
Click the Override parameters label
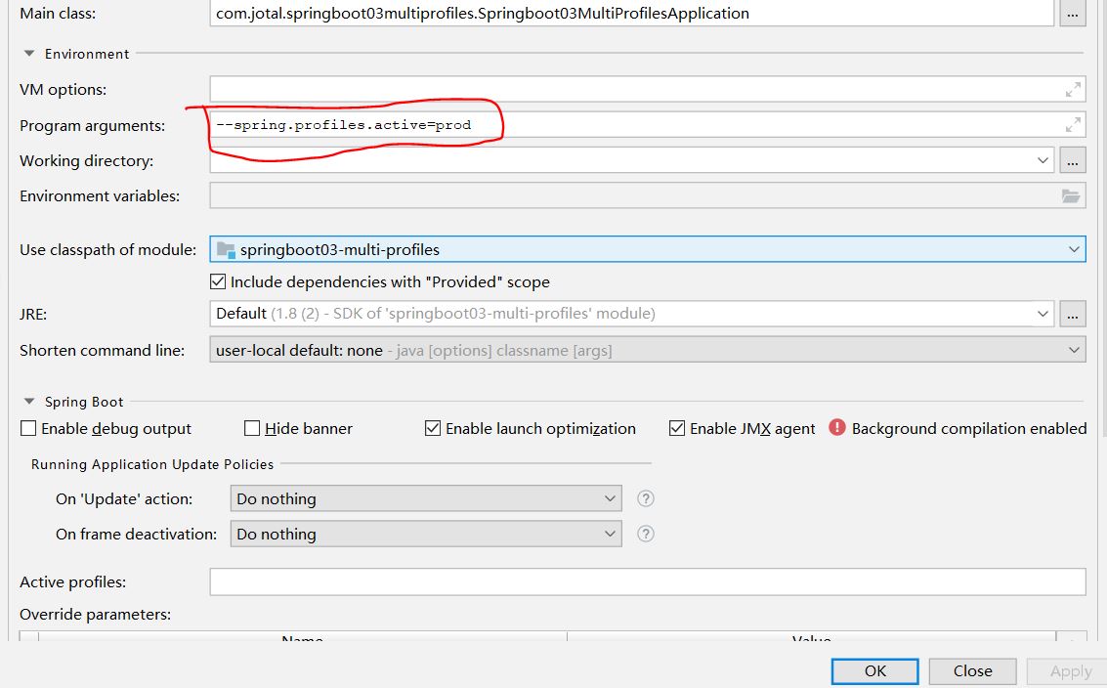[x=96, y=615]
